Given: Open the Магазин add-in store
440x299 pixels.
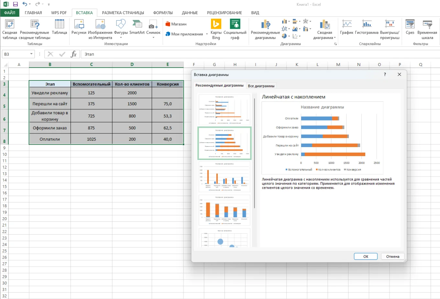Looking at the screenshot, I should point(176,24).
